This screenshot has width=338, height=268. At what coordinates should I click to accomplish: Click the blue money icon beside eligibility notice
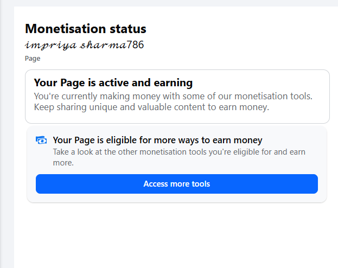(41, 141)
